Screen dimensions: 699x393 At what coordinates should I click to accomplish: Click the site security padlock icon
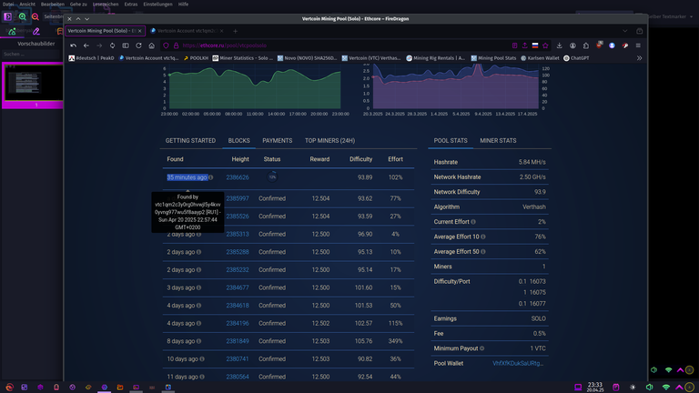pyautogui.click(x=176, y=45)
